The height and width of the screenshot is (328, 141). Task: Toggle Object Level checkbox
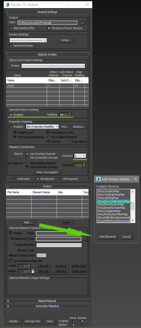point(15,132)
